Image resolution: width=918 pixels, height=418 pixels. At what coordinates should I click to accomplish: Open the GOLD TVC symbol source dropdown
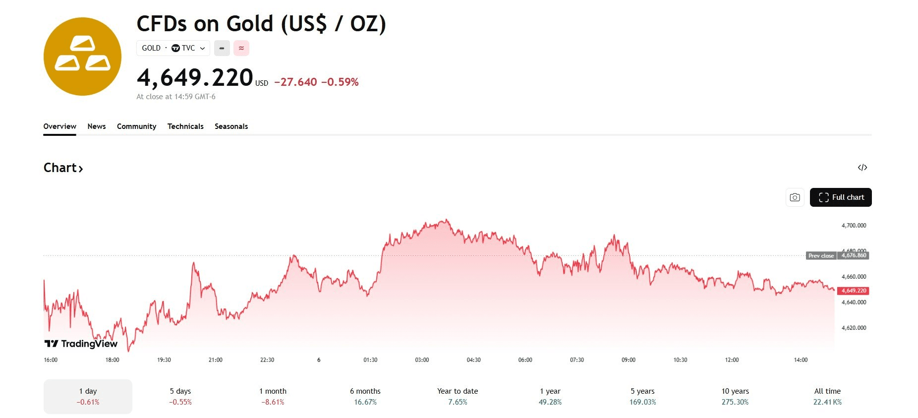(173, 48)
